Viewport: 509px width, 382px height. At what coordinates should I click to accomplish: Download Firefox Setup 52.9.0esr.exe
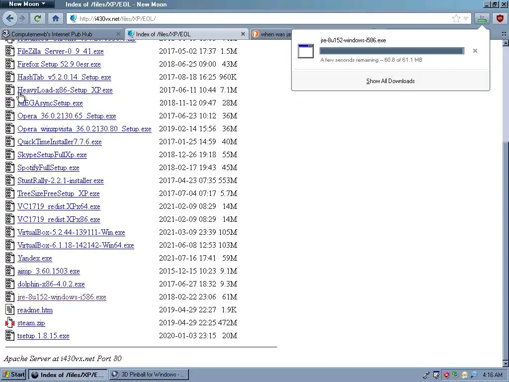click(59, 64)
